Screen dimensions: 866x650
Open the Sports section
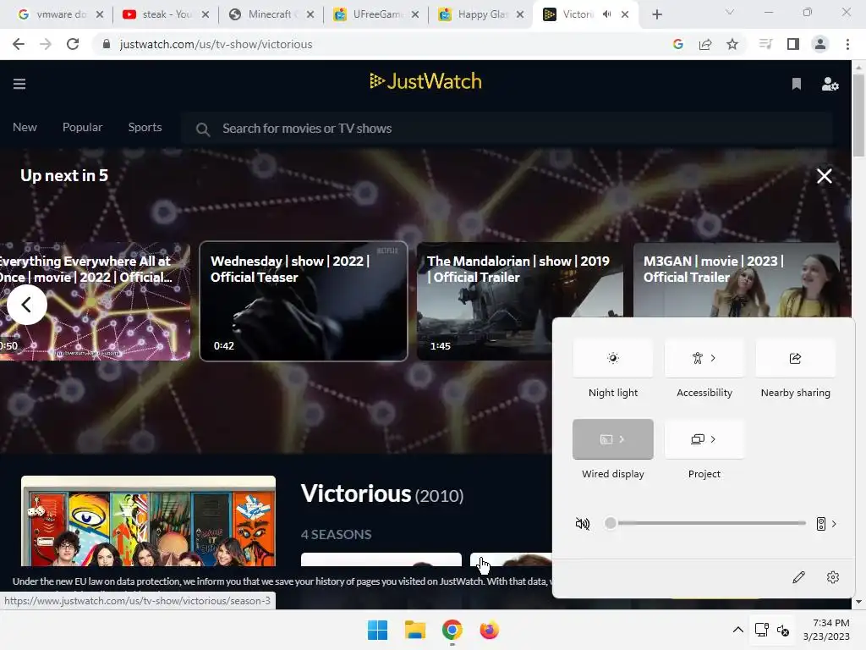tap(145, 127)
